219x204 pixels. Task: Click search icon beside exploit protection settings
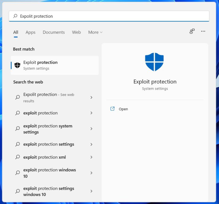[18, 144]
